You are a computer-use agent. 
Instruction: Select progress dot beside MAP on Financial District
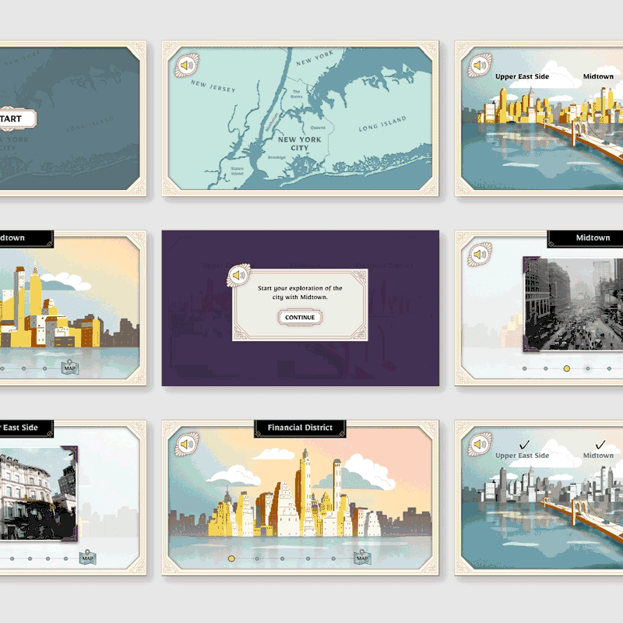pos(333,558)
